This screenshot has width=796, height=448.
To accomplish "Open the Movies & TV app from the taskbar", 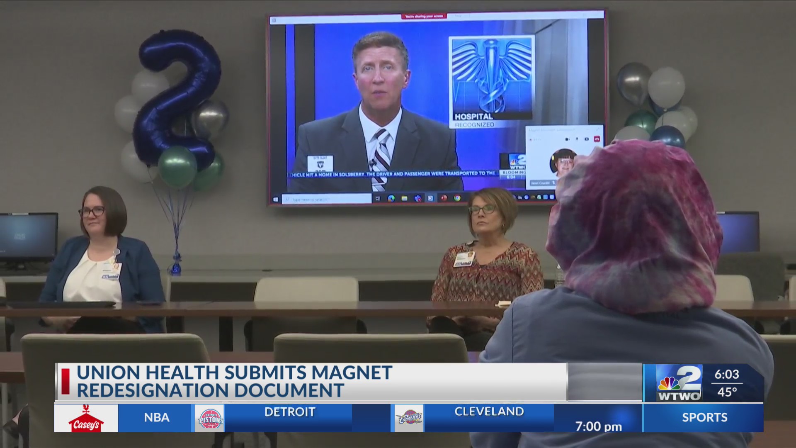I will (430, 198).
